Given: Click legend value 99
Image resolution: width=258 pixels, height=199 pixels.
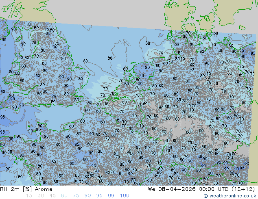Looking at the screenshot, I should tap(111, 196).
